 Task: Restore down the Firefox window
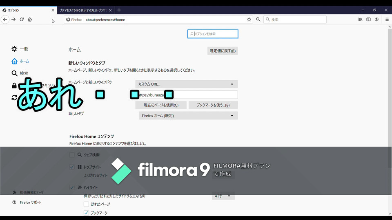(374, 10)
